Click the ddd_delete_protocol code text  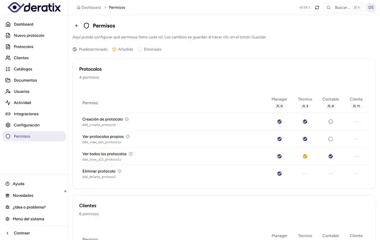99,177
